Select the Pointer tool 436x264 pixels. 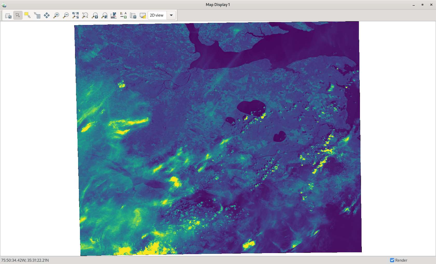[18, 16]
